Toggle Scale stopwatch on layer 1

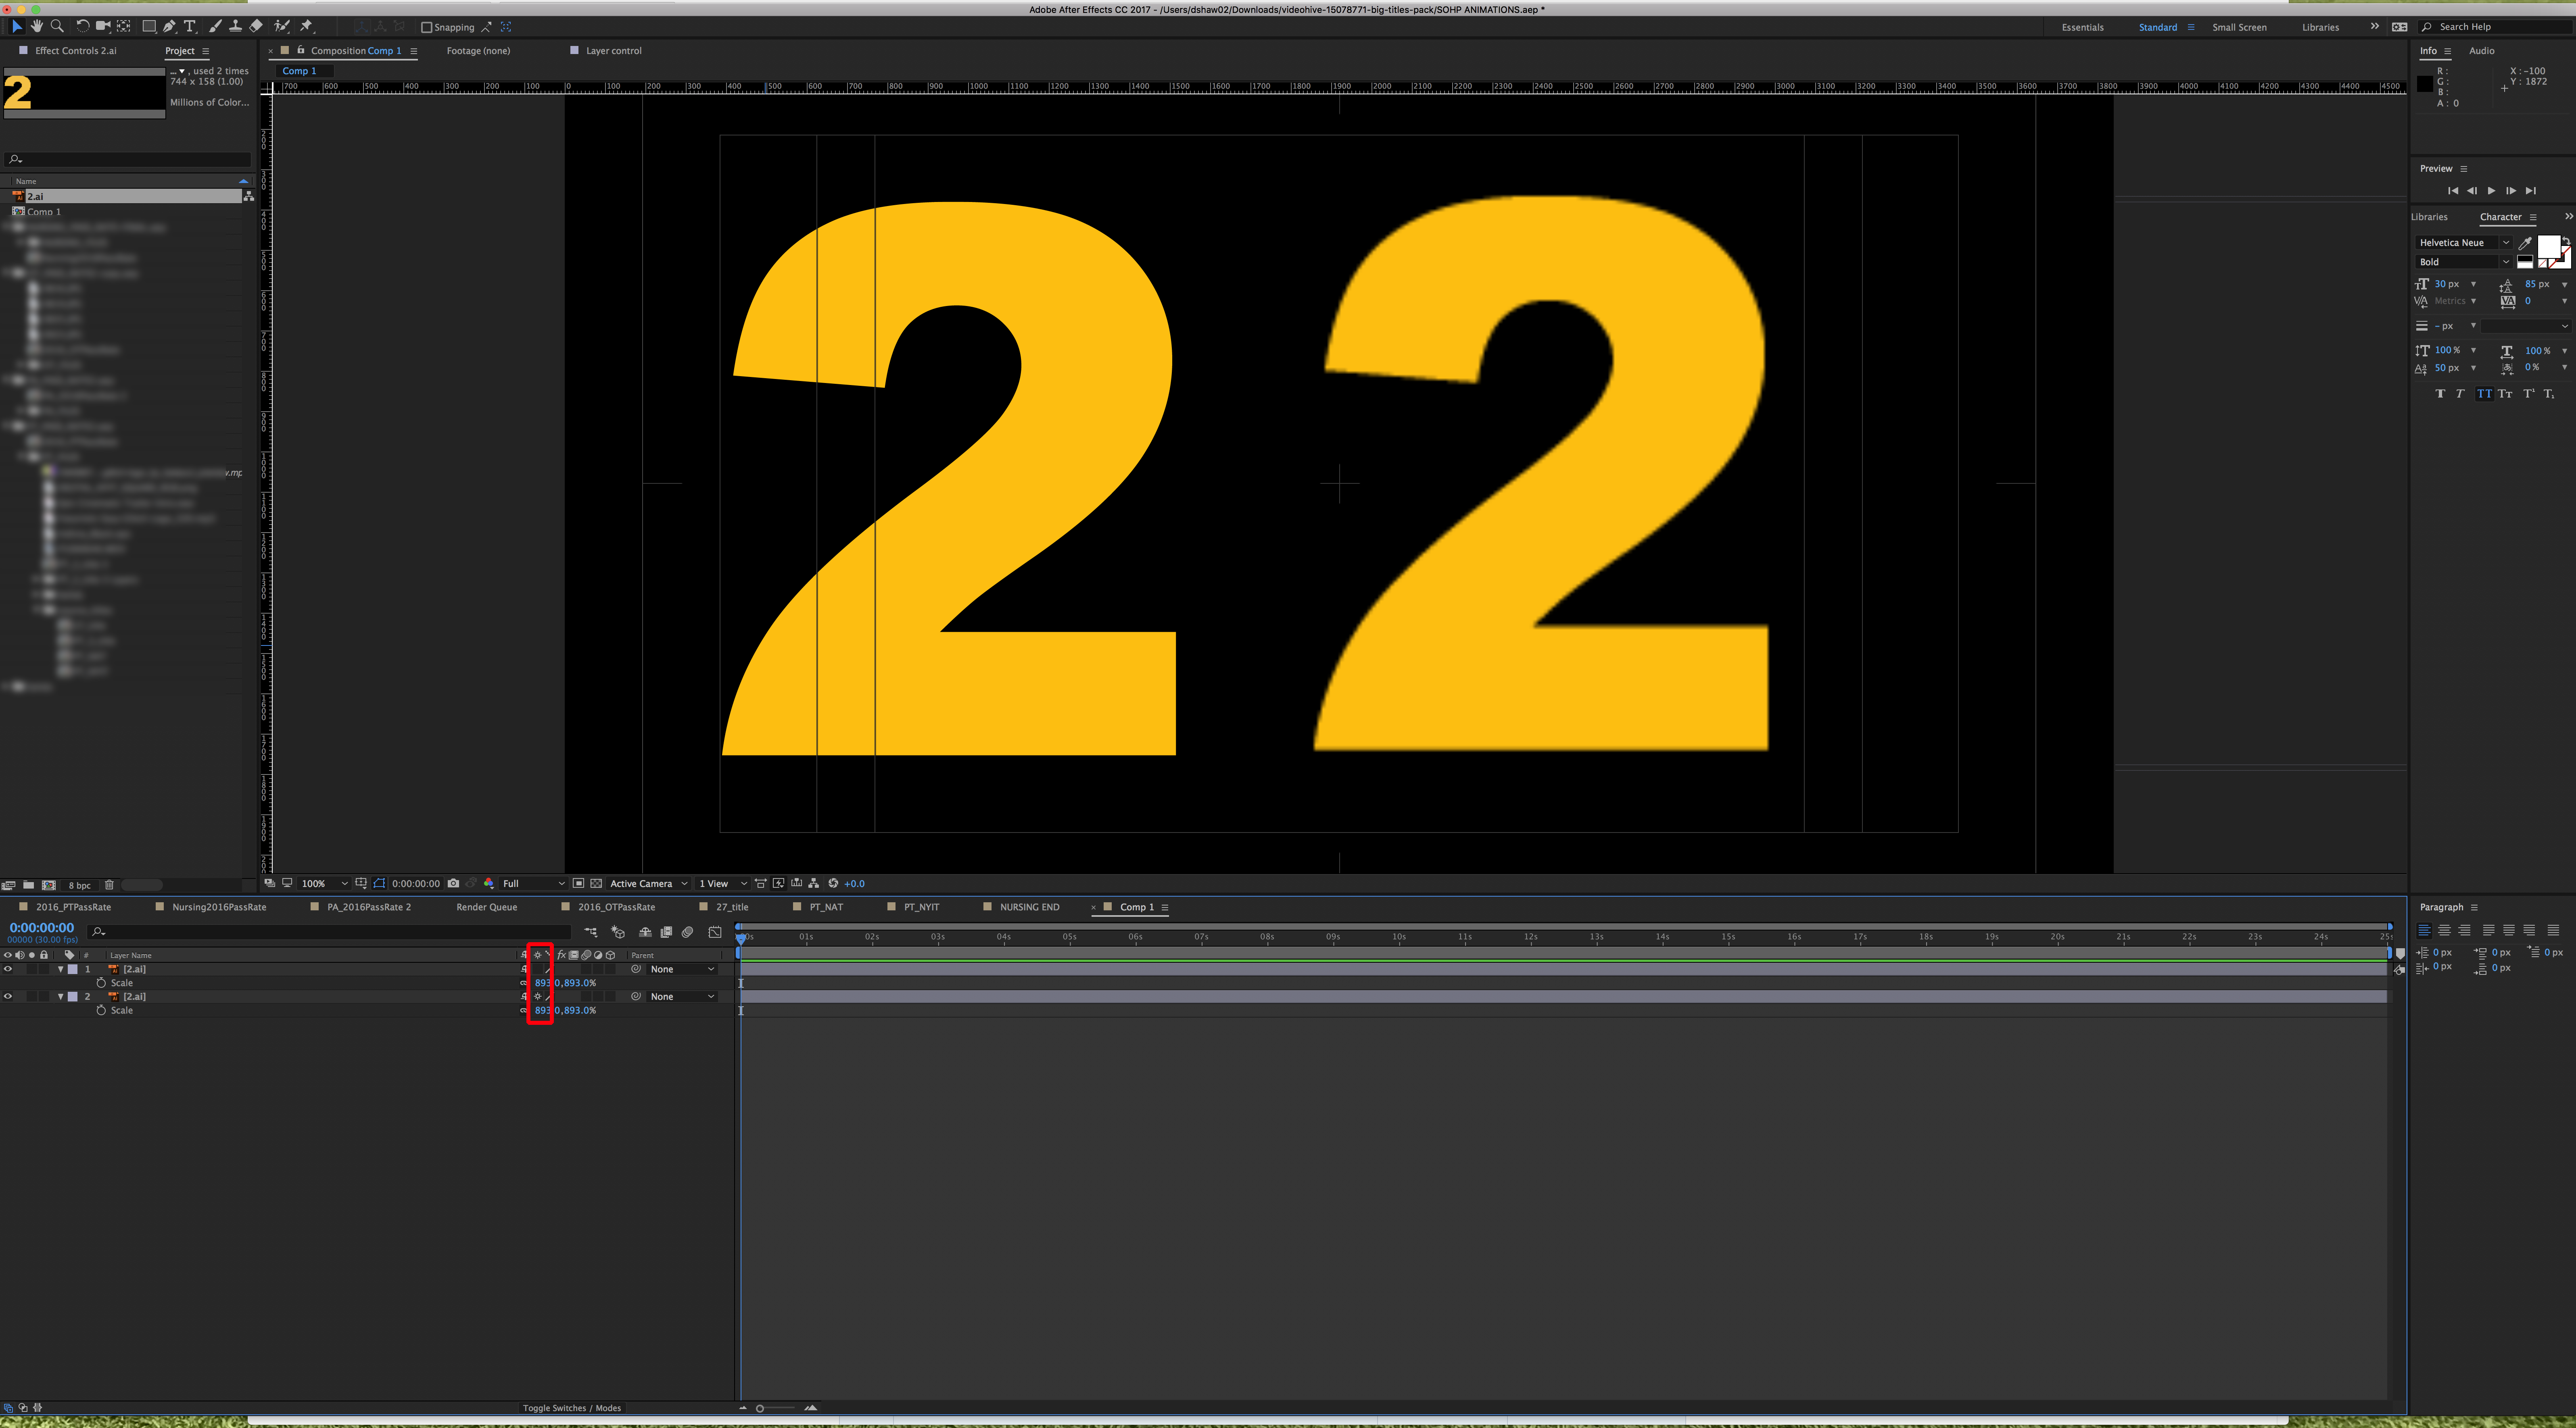(x=101, y=983)
